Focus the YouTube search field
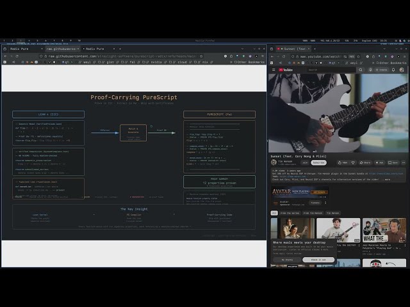This screenshot has height=307, width=410. [x=331, y=70]
